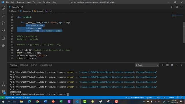This screenshot has height=104, width=185.
Task: Open Excel from the taskbar
Action: pos(61,102)
